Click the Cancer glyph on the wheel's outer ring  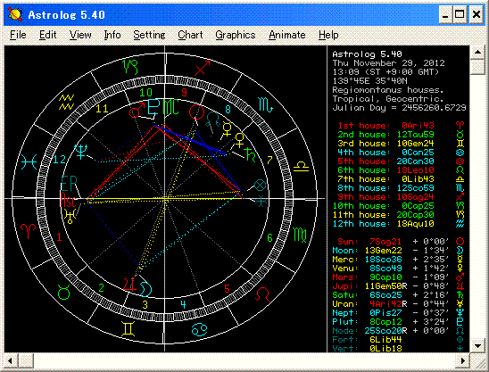point(199,329)
